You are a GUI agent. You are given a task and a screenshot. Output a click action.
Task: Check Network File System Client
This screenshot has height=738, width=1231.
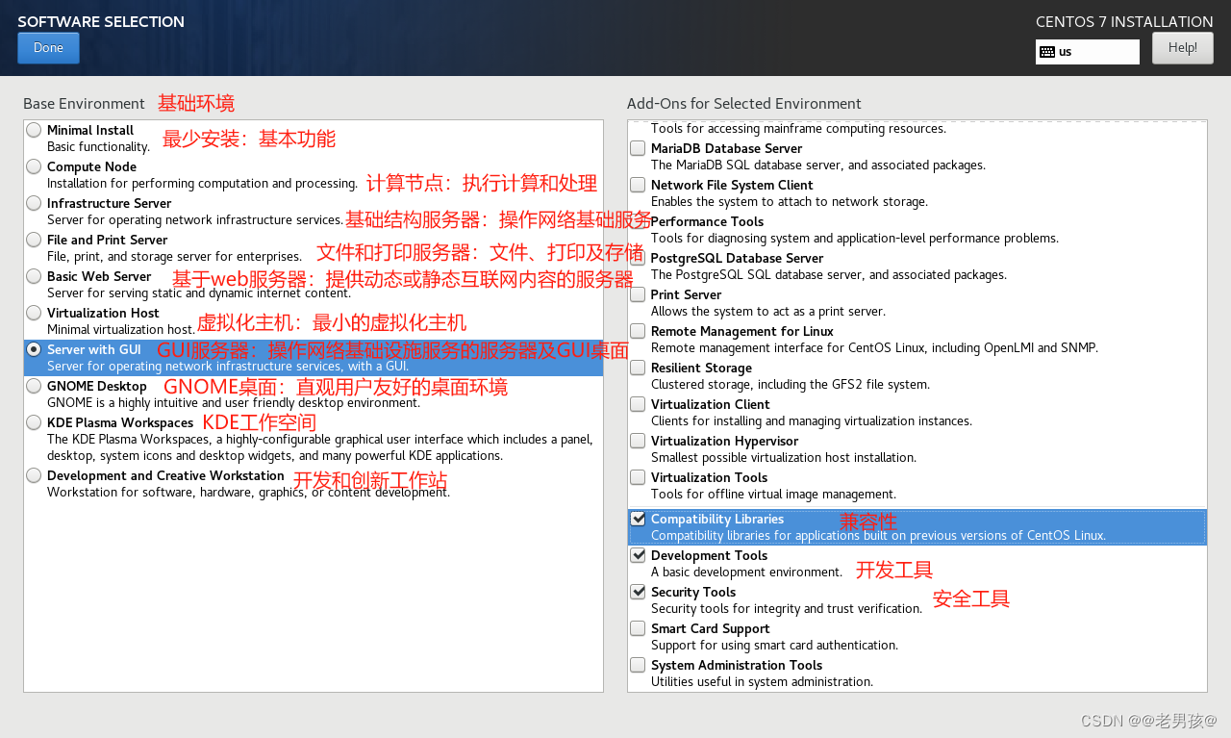click(x=638, y=185)
